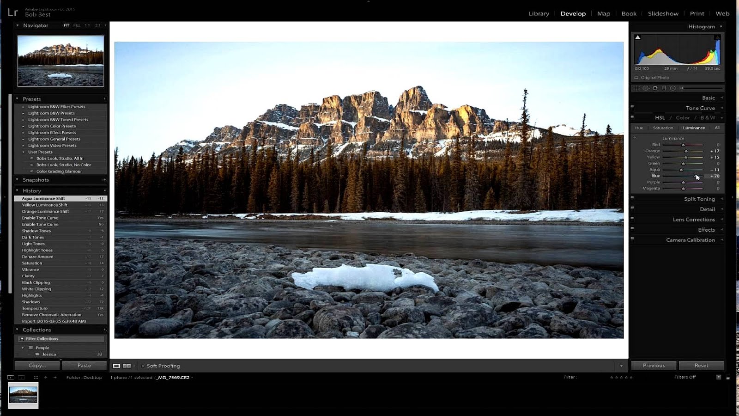This screenshot has height=416, width=739.
Task: Click the Previous button
Action: pos(654,365)
